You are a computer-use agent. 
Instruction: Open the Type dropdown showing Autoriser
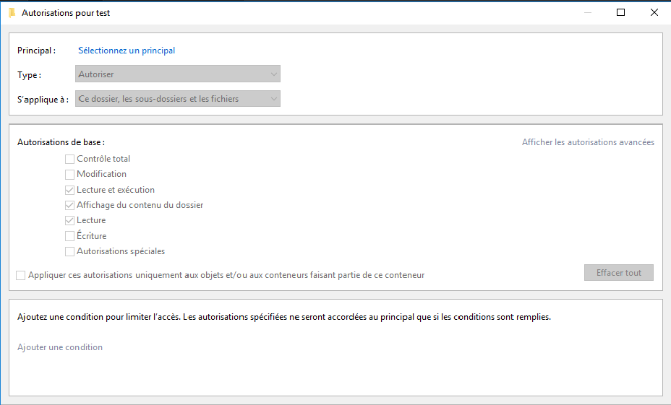[178, 74]
